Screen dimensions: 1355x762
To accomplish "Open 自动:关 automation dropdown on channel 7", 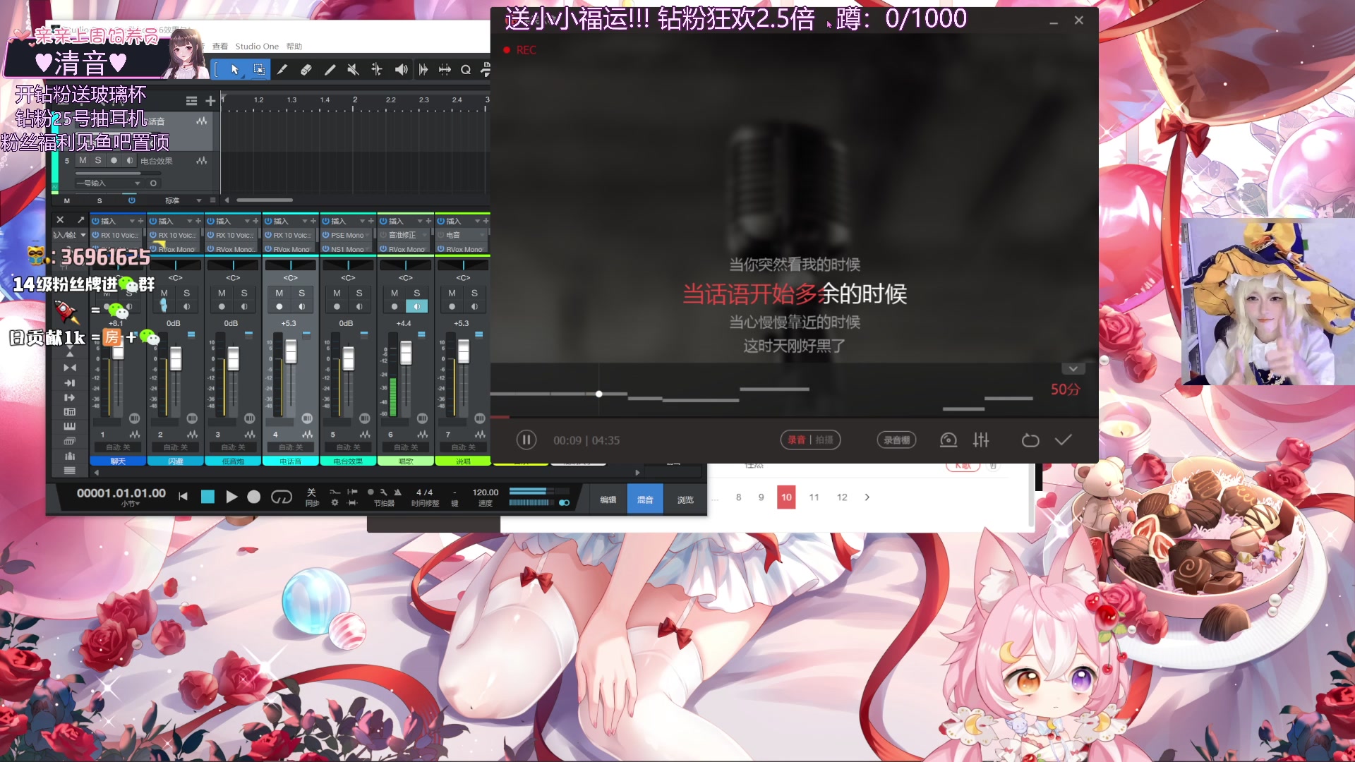I will click(463, 447).
